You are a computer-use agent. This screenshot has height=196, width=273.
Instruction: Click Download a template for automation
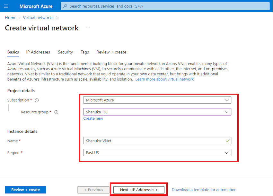(204, 190)
